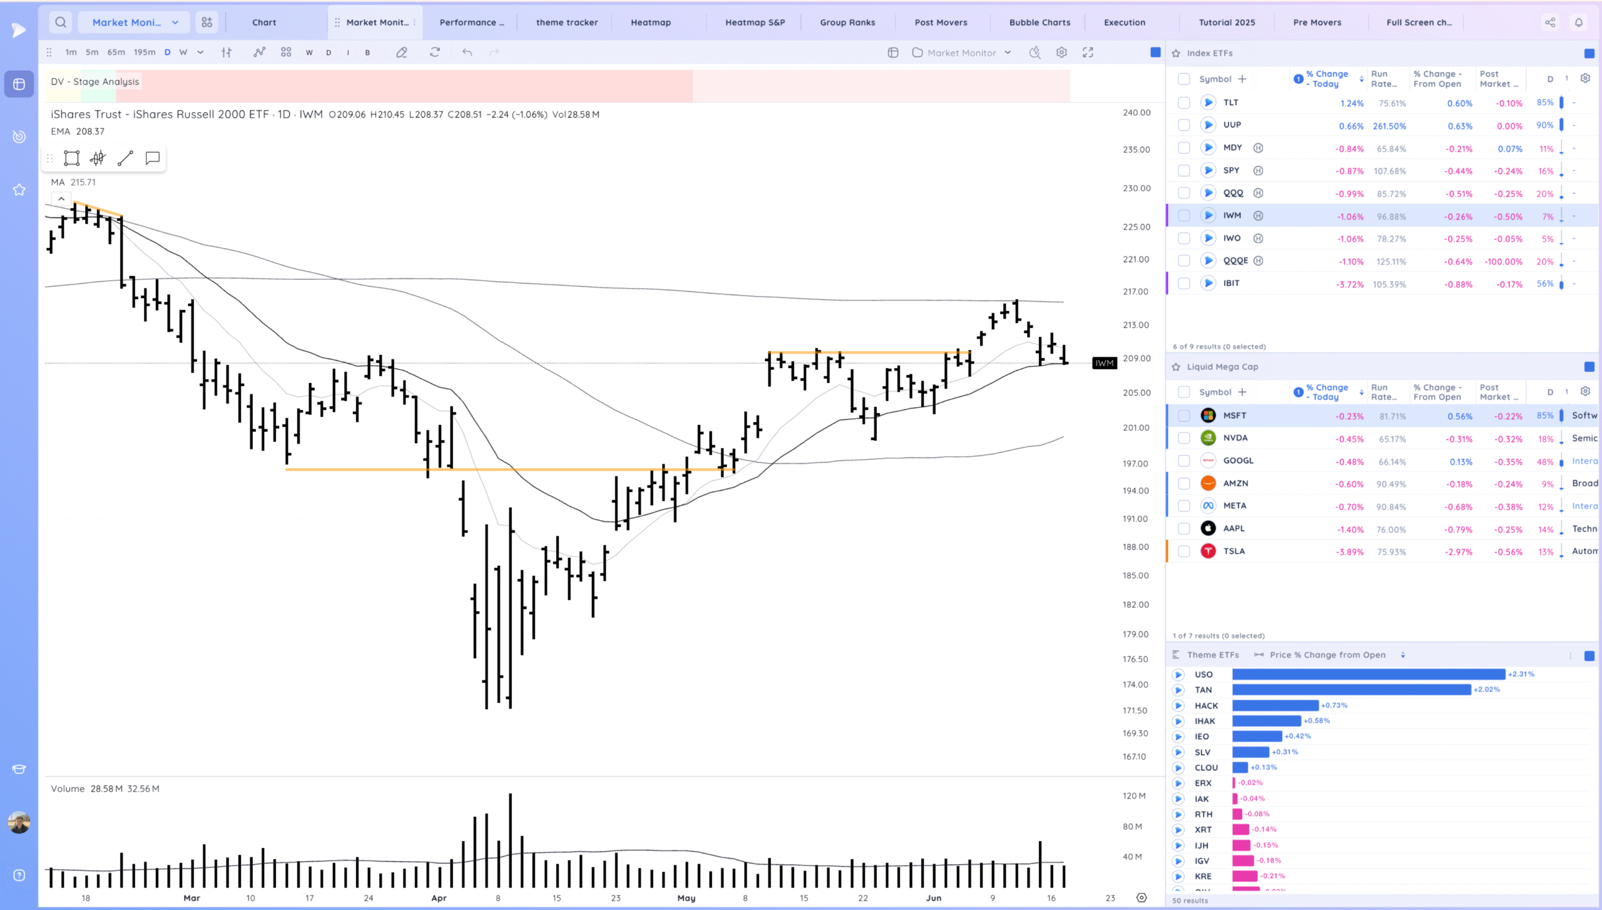This screenshot has width=1602, height=910.
Task: Open chart settings gear icon
Action: [x=1061, y=53]
